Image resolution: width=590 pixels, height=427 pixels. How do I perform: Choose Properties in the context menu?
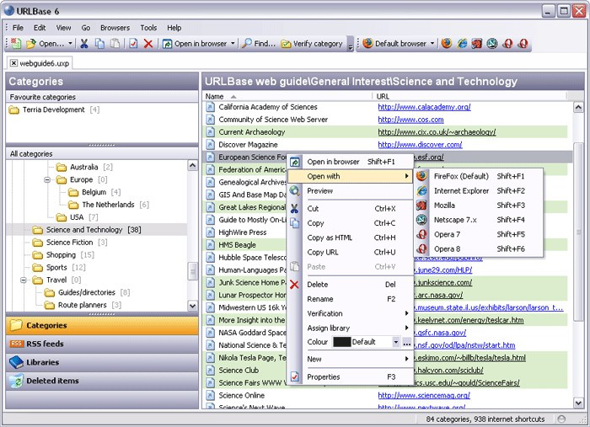point(351,377)
